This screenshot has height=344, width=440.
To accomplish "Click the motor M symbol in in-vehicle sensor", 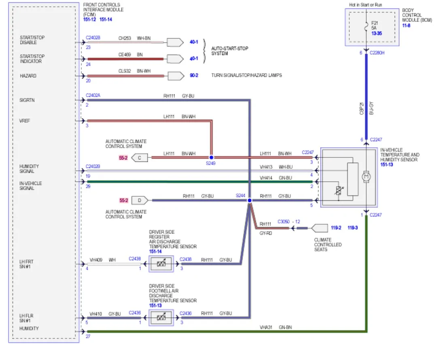I will [x=366, y=177].
